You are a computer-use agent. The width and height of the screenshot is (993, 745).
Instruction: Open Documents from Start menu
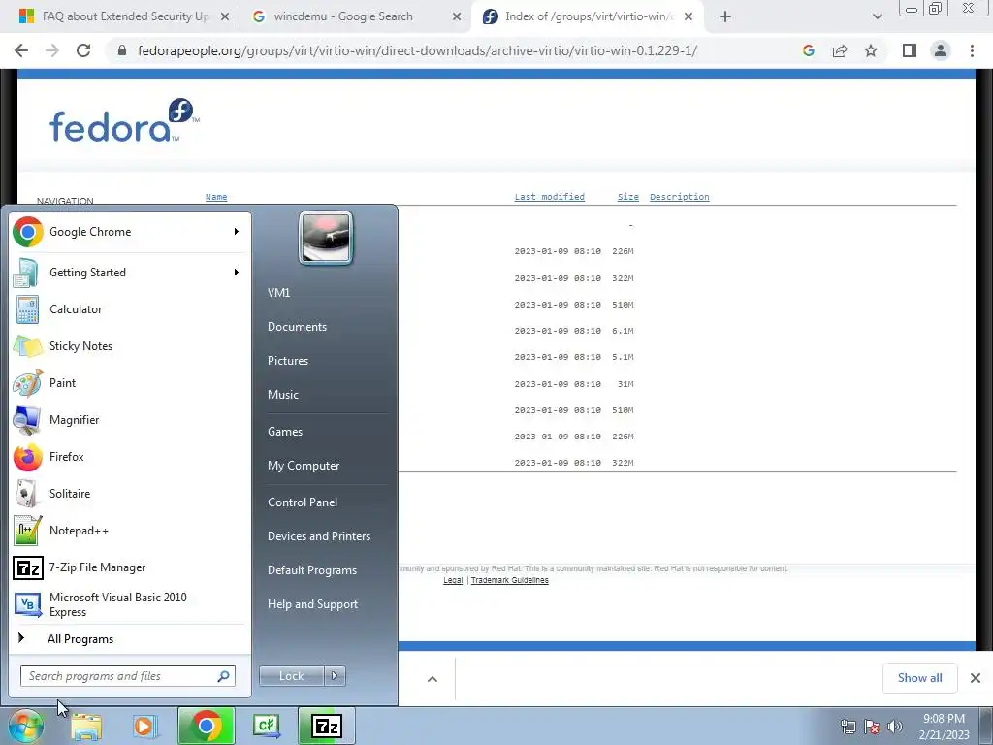297,327
